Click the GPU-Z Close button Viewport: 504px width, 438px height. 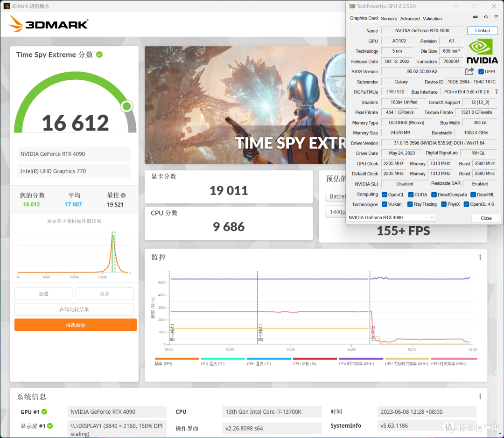486,218
